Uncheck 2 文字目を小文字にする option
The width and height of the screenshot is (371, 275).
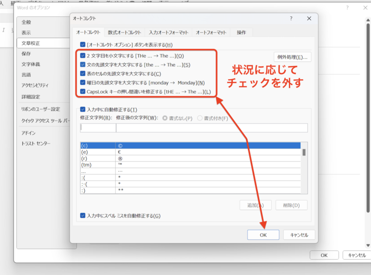[x=83, y=56]
